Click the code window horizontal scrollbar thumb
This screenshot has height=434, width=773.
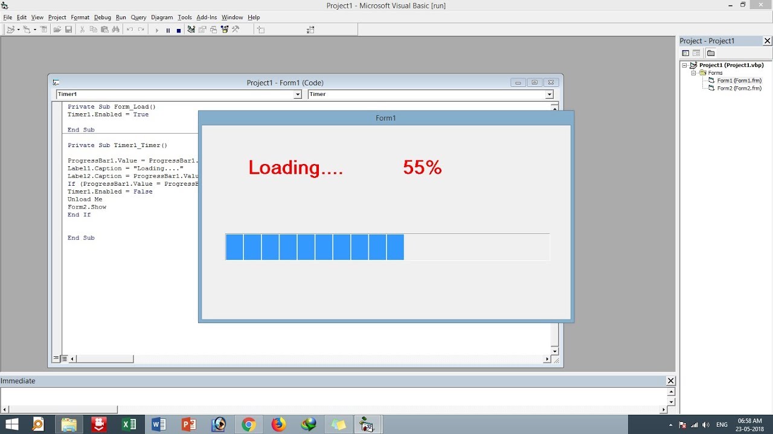pos(105,359)
